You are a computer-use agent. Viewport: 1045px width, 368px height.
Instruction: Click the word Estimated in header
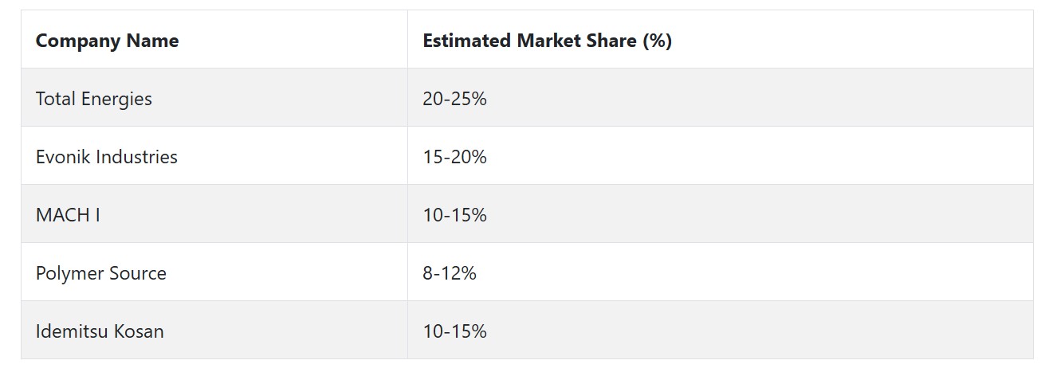coord(467,41)
